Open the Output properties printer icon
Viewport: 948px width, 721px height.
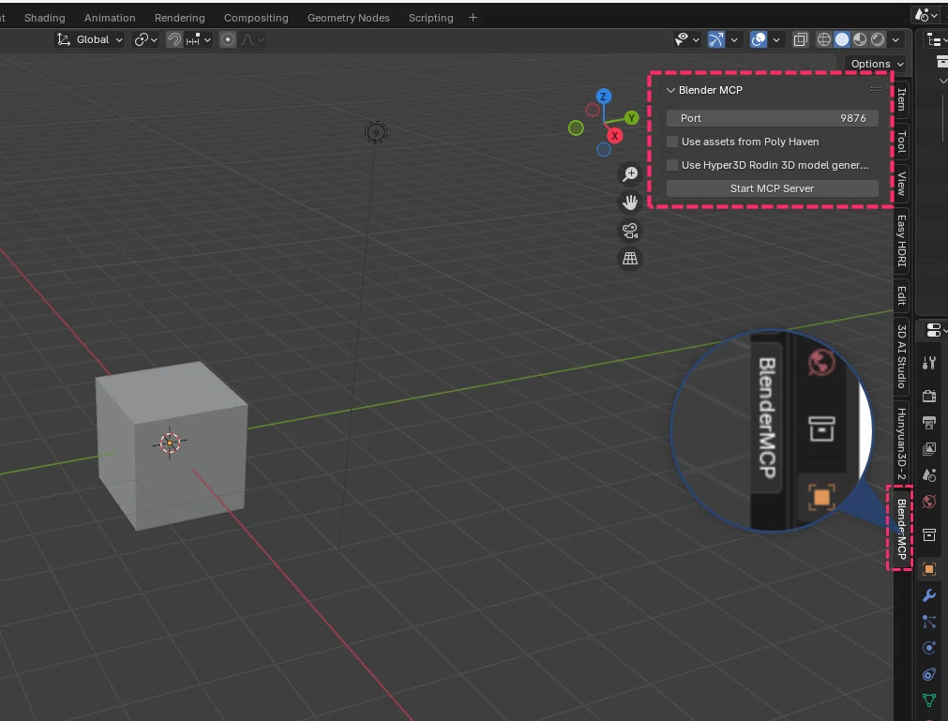point(929,423)
